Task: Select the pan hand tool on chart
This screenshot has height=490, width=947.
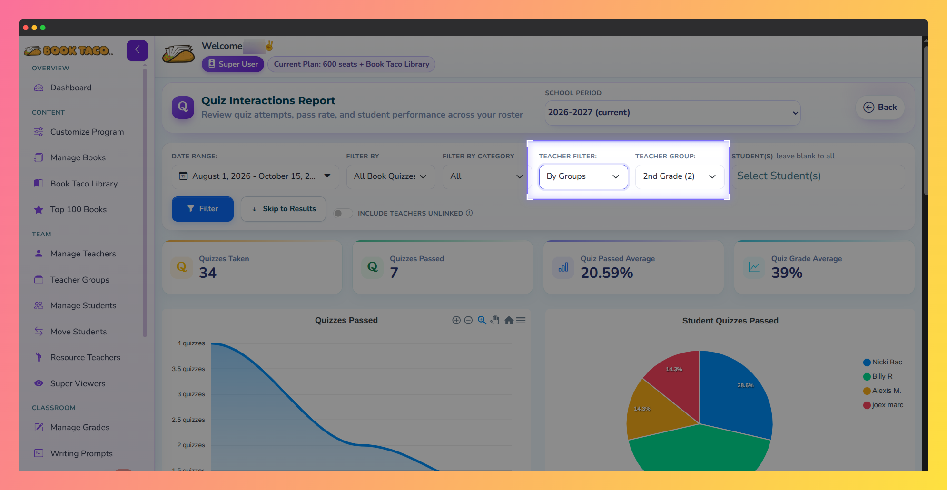Action: [495, 320]
